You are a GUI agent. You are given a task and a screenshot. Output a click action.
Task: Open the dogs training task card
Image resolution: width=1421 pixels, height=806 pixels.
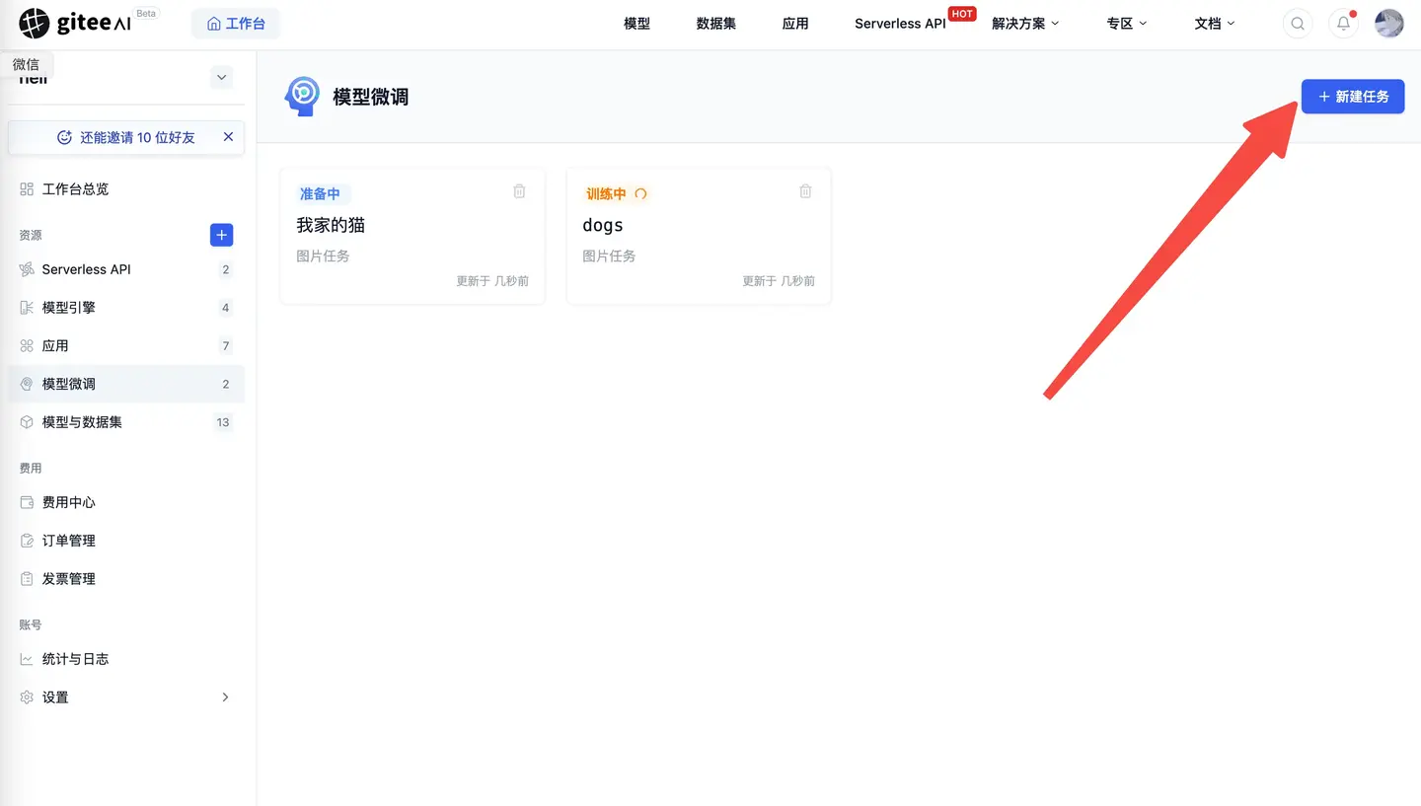tap(698, 235)
